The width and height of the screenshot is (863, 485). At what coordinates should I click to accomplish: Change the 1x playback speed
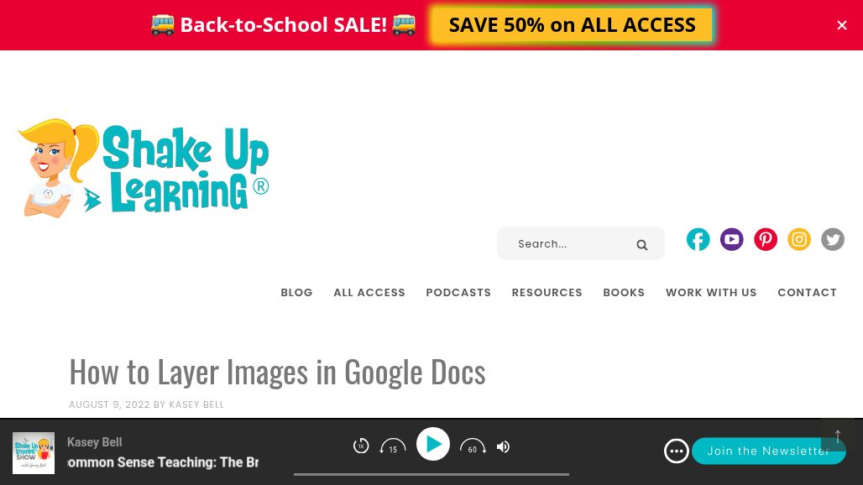(360, 446)
